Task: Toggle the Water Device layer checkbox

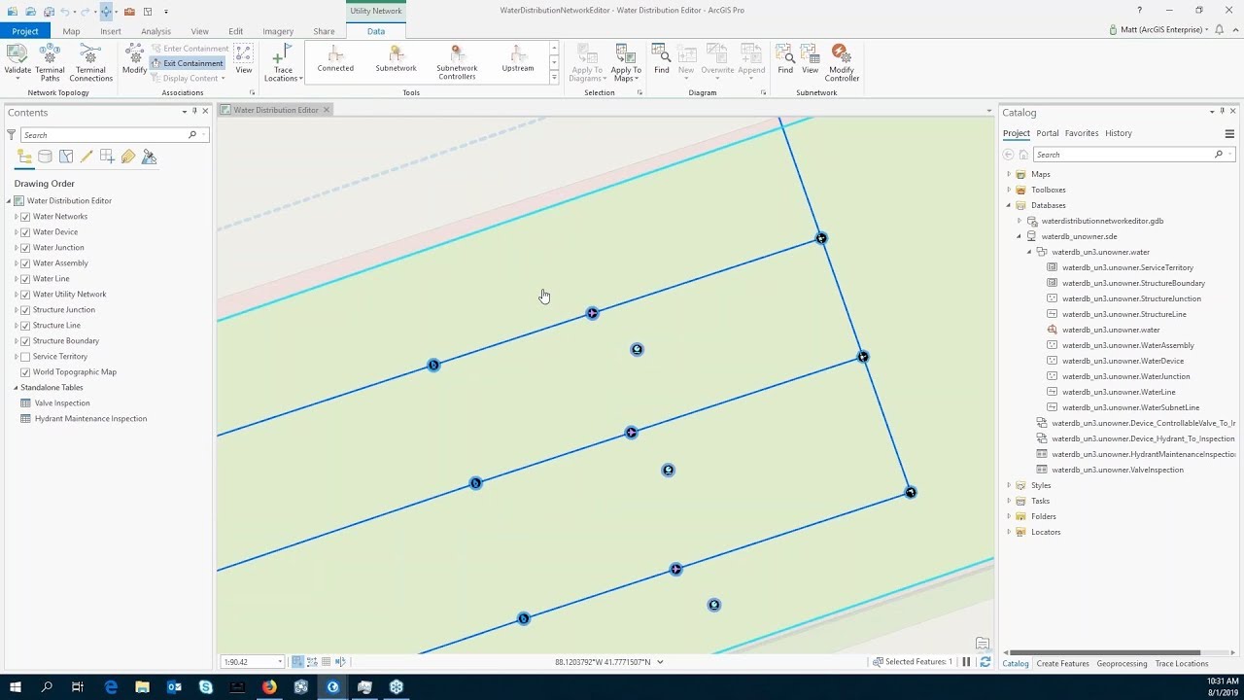Action: tap(25, 232)
